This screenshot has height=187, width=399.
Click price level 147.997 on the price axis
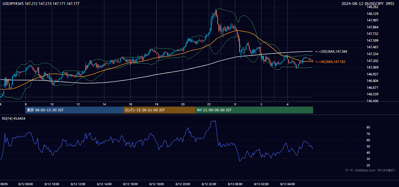tap(372, 20)
